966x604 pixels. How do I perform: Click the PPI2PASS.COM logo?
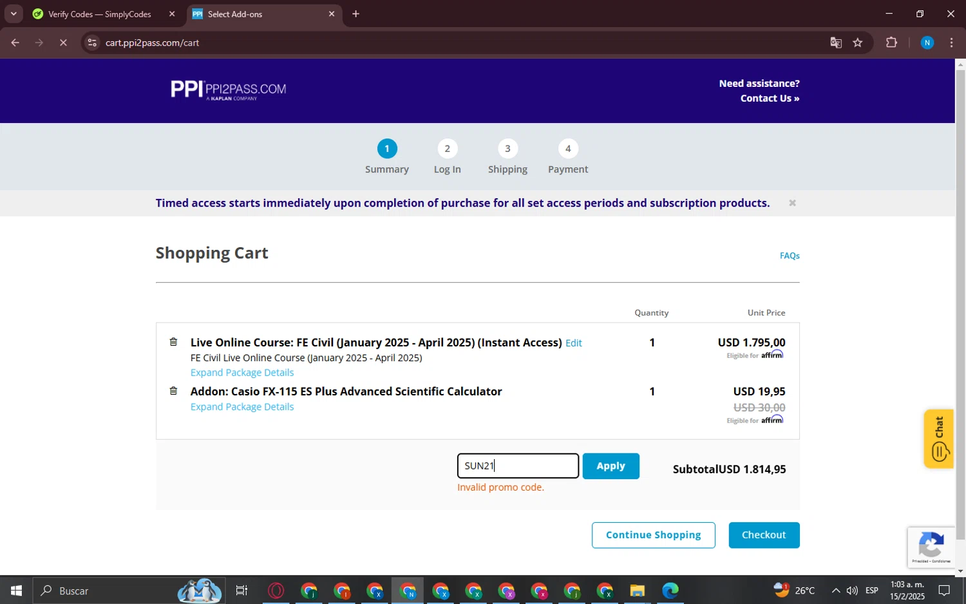(228, 90)
